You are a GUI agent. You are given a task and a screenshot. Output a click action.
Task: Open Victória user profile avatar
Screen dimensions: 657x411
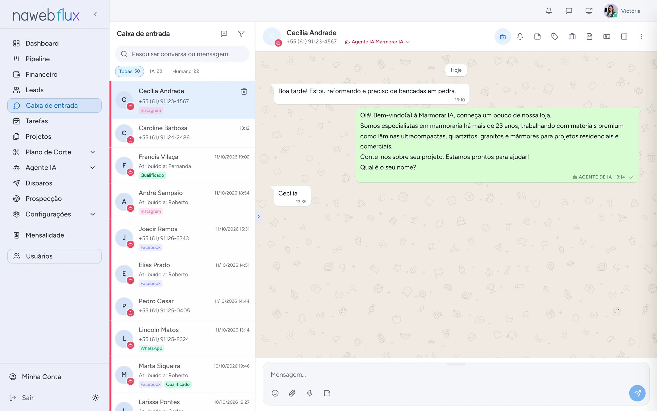coord(611,11)
